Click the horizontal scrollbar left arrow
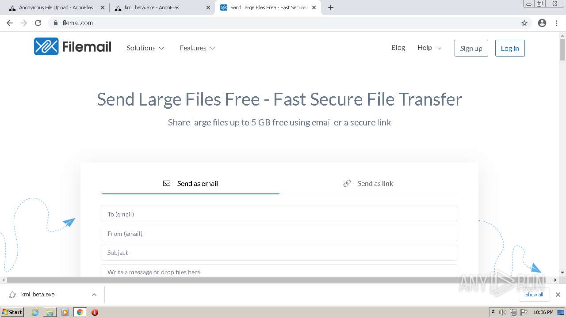The height and width of the screenshot is (318, 566). tap(4, 280)
